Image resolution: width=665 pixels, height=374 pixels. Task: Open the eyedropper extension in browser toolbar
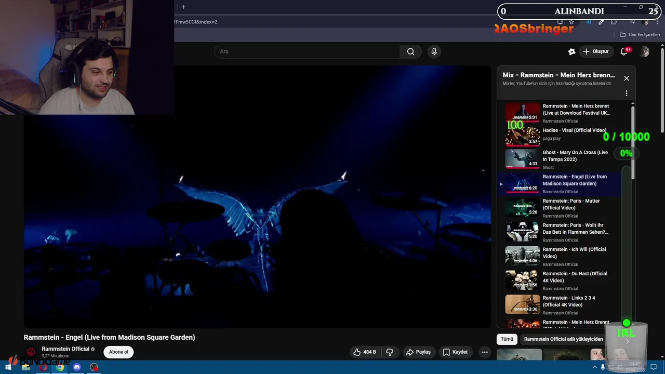tap(601, 22)
